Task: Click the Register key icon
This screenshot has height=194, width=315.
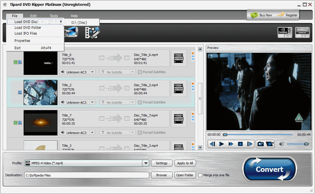Action: 281,15
